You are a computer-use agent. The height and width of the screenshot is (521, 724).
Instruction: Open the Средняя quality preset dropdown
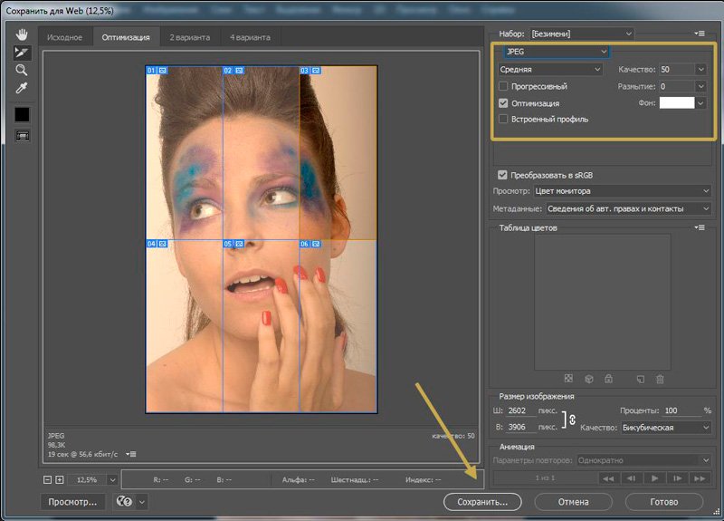(550, 70)
